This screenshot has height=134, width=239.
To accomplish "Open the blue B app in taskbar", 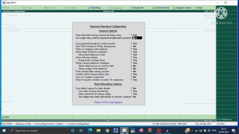I will click(115, 131).
